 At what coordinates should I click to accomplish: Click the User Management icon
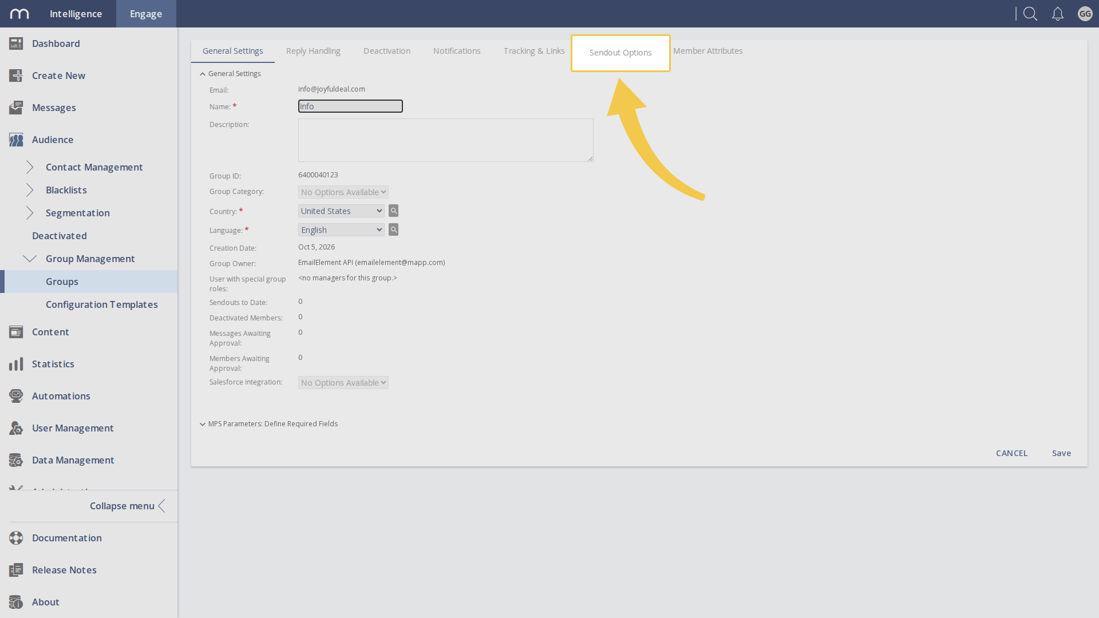tap(16, 428)
